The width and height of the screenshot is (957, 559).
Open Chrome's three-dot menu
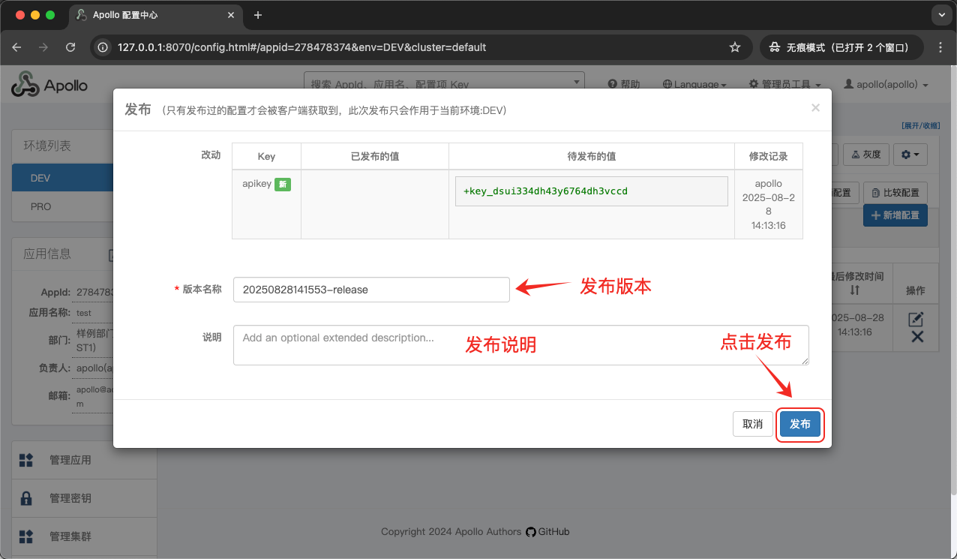coord(940,47)
